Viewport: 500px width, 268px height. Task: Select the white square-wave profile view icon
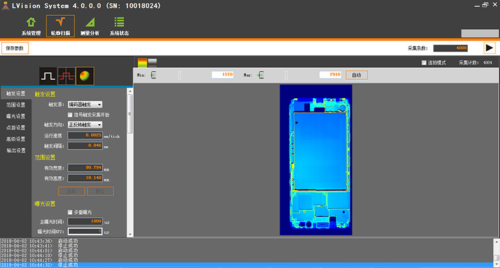tap(48, 75)
